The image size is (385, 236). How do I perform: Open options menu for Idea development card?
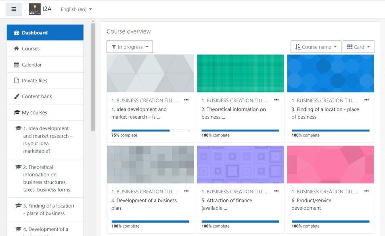[186, 100]
